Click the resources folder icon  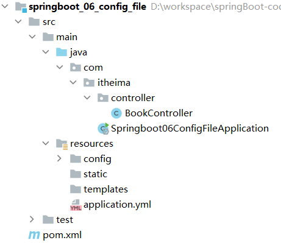click(x=62, y=144)
